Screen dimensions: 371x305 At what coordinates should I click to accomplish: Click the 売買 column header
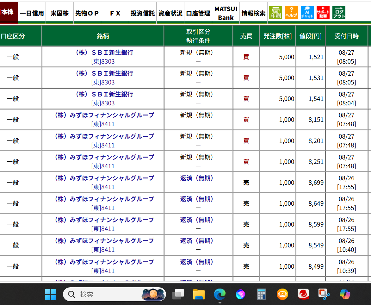click(x=246, y=36)
